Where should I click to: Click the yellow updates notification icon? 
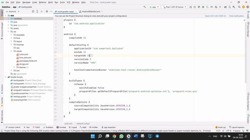click(x=243, y=7)
